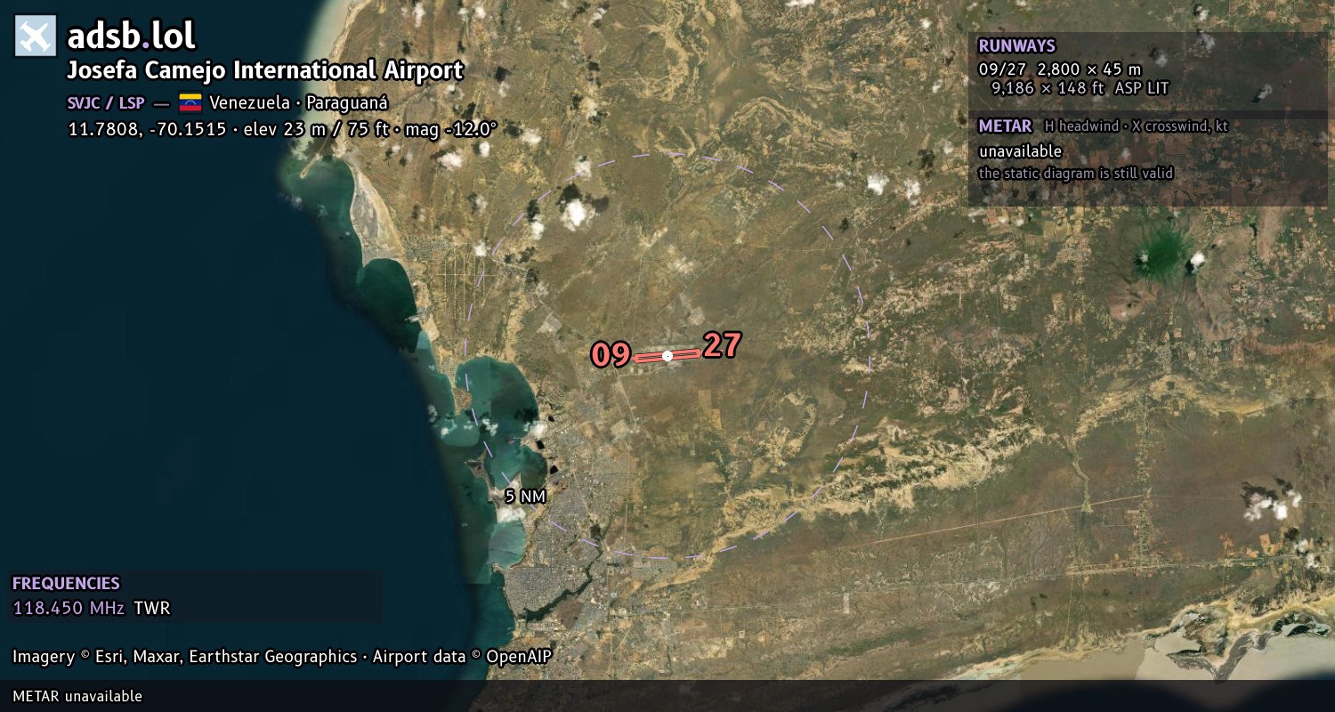Screen dimensions: 1335x712
Task: Click the TWR frequency label
Action: [x=152, y=609]
